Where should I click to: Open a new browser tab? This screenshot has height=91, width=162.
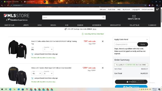pyautogui.click(x=45, y=2)
